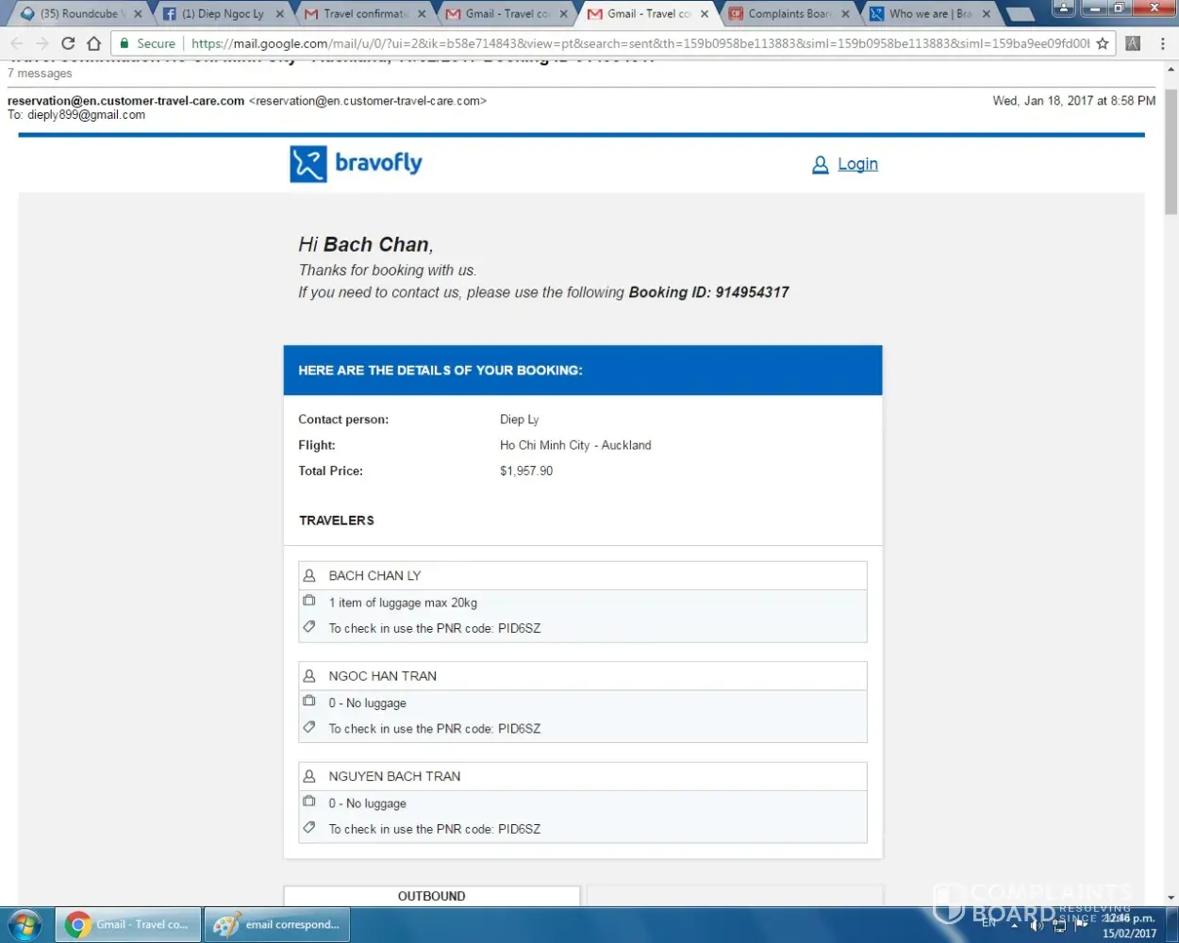Screen dimensions: 1179x943
Task: Open a new browser tab
Action: pos(1020,14)
